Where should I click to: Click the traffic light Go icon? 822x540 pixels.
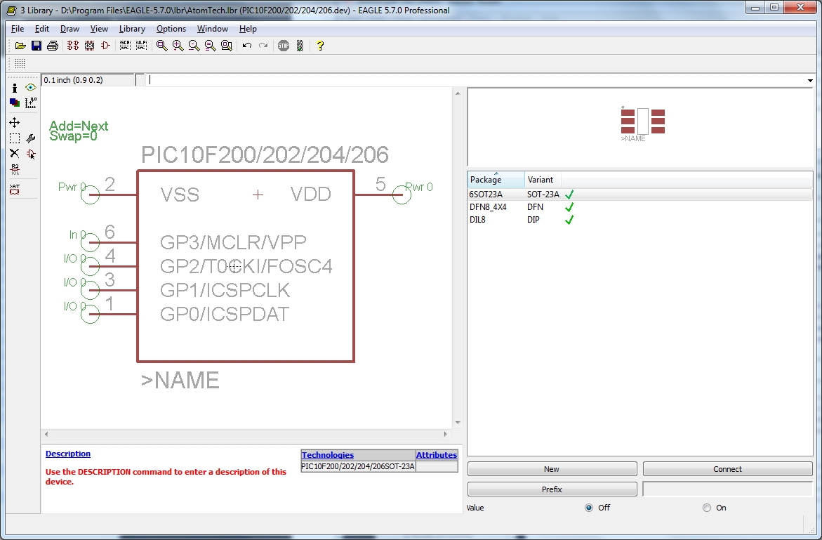[300, 46]
